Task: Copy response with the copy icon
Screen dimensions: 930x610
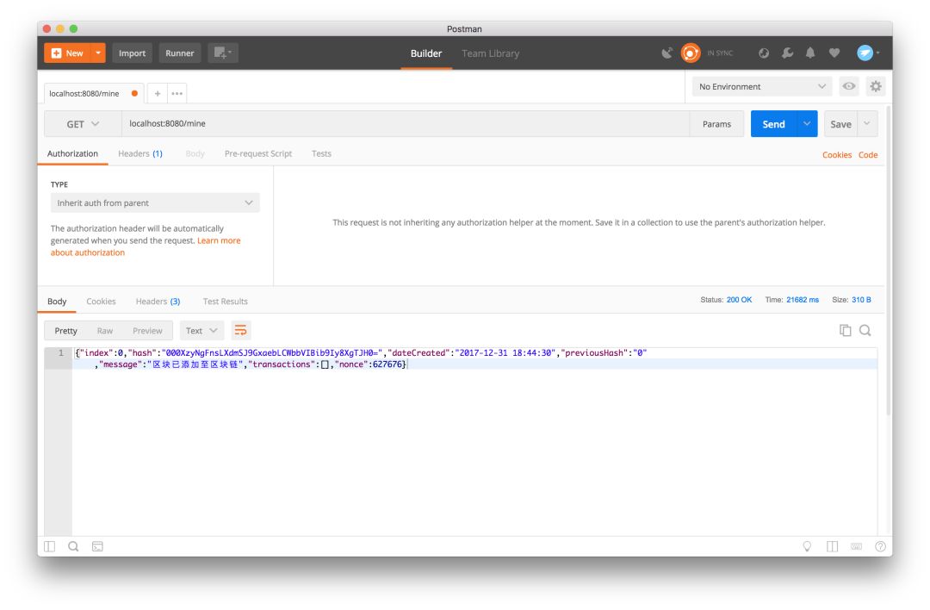Action: pyautogui.click(x=846, y=331)
